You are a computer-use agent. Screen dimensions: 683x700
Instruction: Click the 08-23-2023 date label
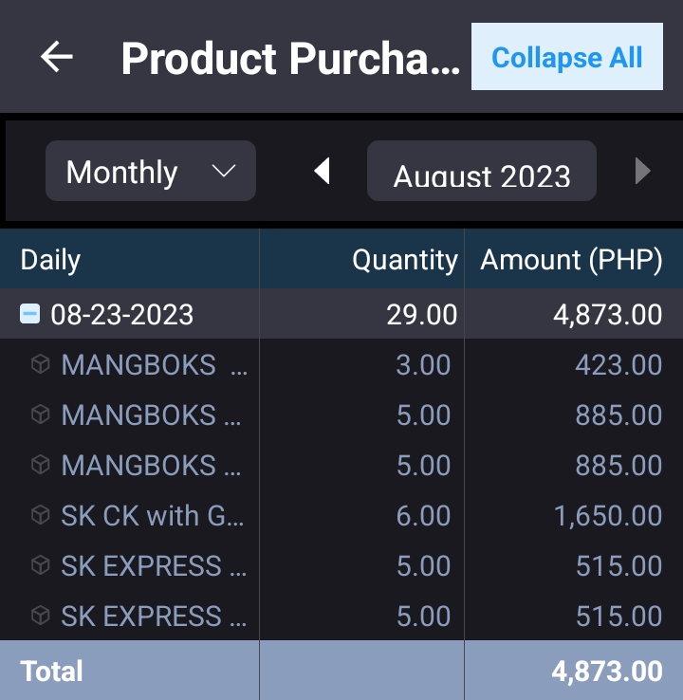122,314
